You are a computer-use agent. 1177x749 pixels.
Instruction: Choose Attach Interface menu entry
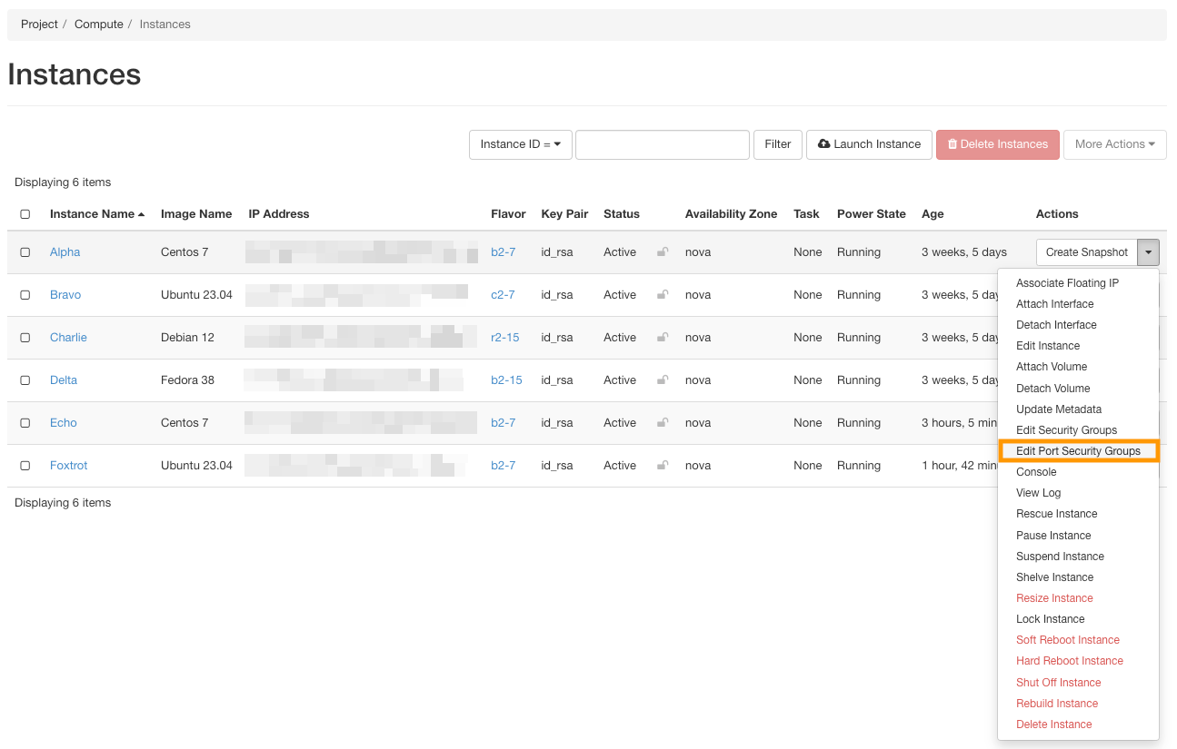1054,304
